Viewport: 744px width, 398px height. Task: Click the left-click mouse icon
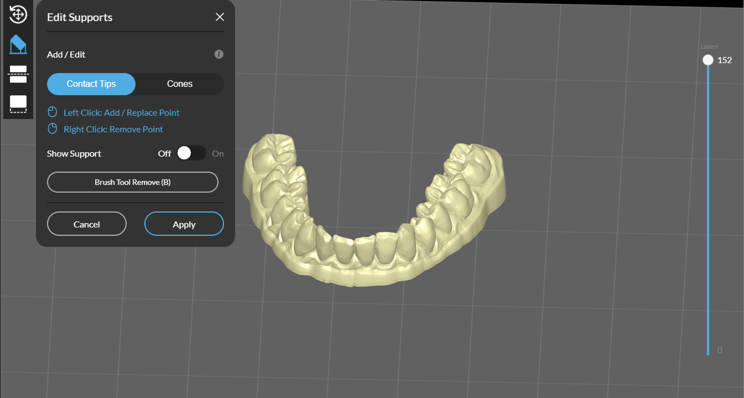pyautogui.click(x=53, y=112)
